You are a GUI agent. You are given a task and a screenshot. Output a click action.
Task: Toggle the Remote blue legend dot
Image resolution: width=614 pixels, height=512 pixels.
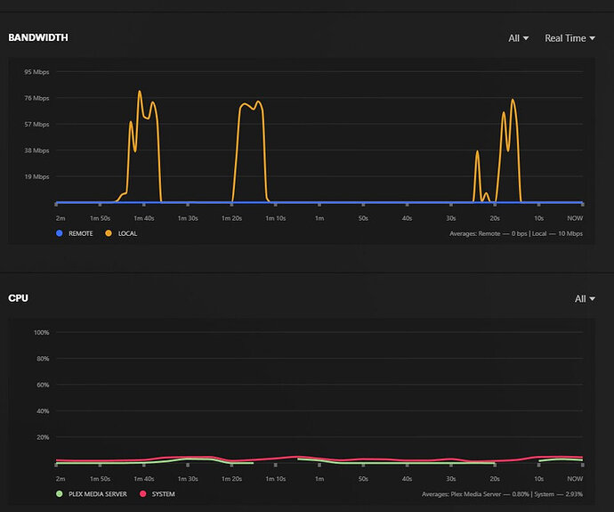[59, 233]
